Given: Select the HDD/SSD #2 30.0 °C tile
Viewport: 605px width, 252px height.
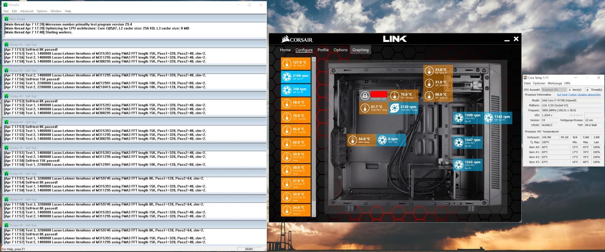Looking at the screenshot, I should pos(296,170).
